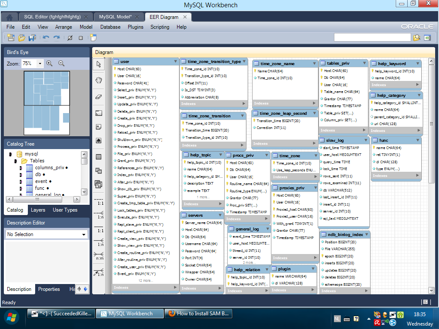Click the Add Diagram toolbar icon
Image resolution: width=439 pixels, height=329 pixels.
tap(93, 38)
